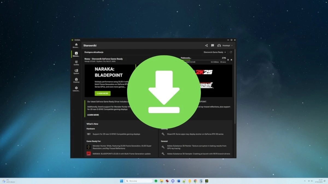Open the Grafika graphics settings section
The height and width of the screenshot is (184, 328).
click(76, 63)
